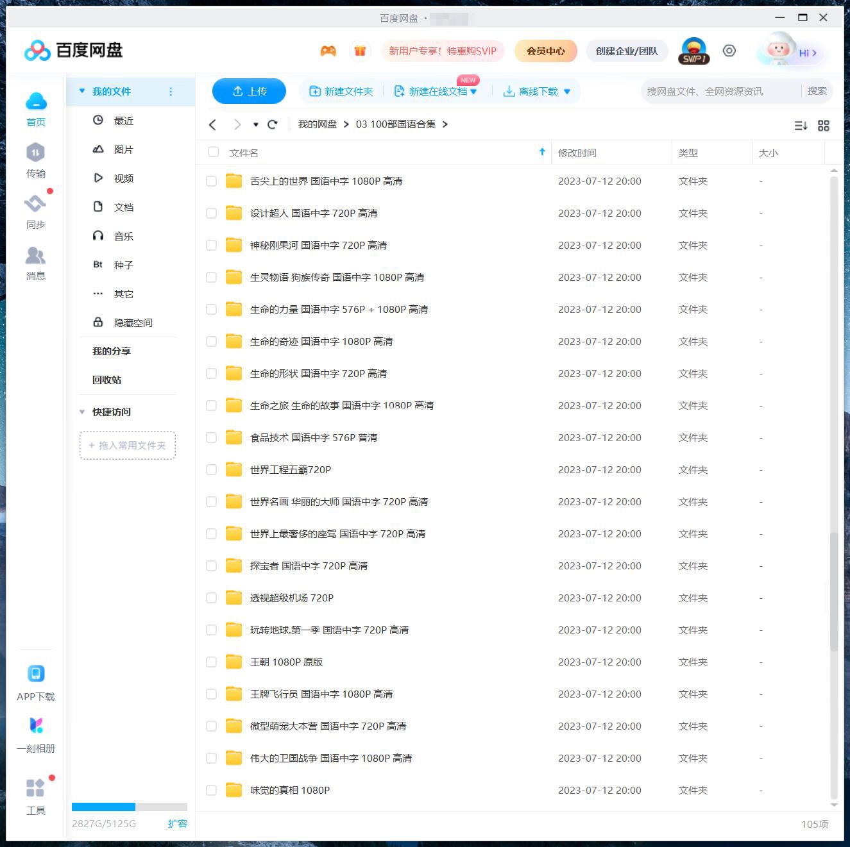The image size is (850, 847).
Task: Tick the checkbox for 王朝 1080P 原版
Action: 211,662
